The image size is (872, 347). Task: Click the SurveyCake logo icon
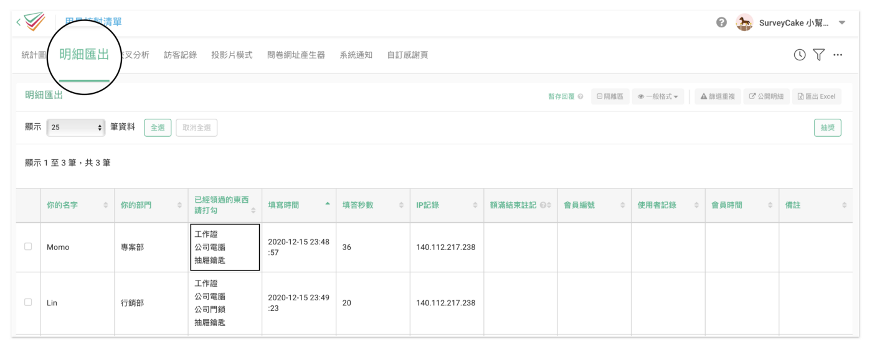pos(34,22)
